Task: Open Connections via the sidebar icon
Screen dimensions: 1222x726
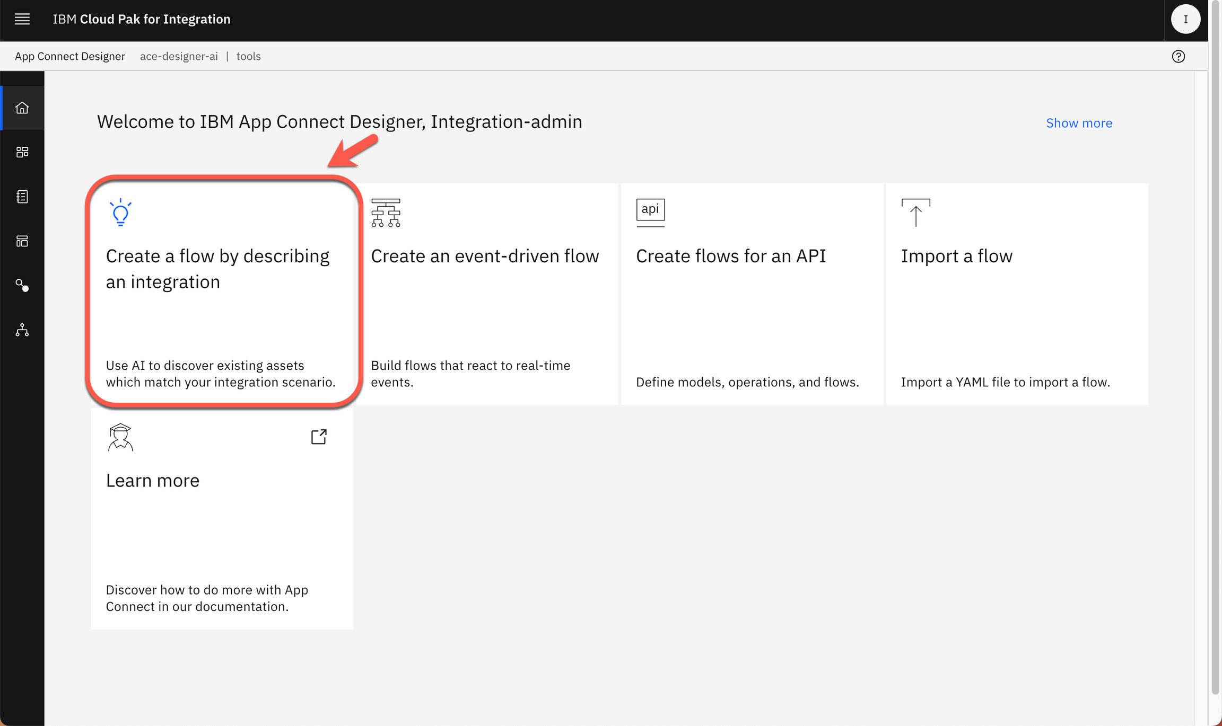Action: (x=22, y=286)
